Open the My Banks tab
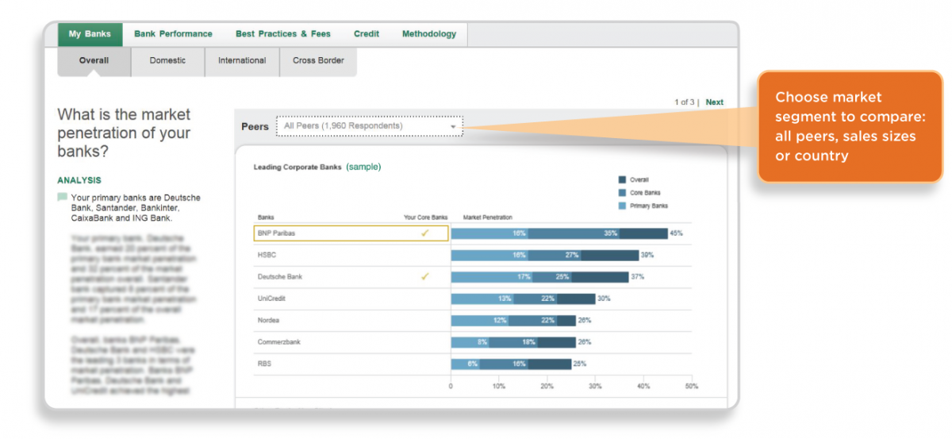Image resolution: width=952 pixels, height=439 pixels. point(90,34)
